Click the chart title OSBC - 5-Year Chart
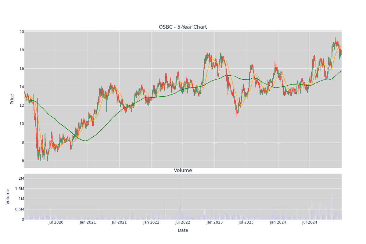 pyautogui.click(x=183, y=27)
